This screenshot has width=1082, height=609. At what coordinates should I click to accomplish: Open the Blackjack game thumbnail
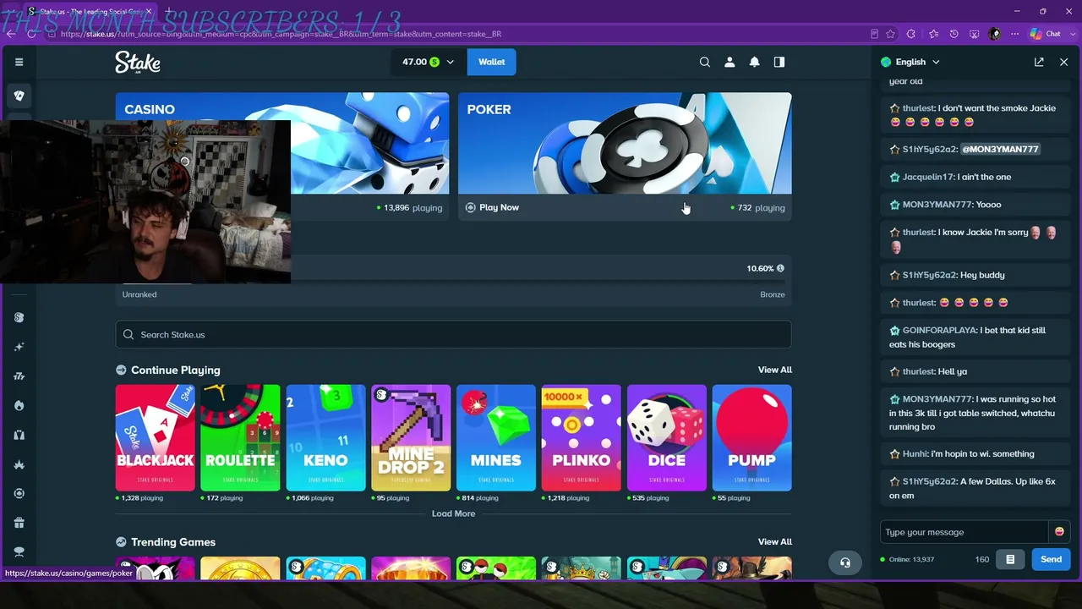tap(155, 438)
